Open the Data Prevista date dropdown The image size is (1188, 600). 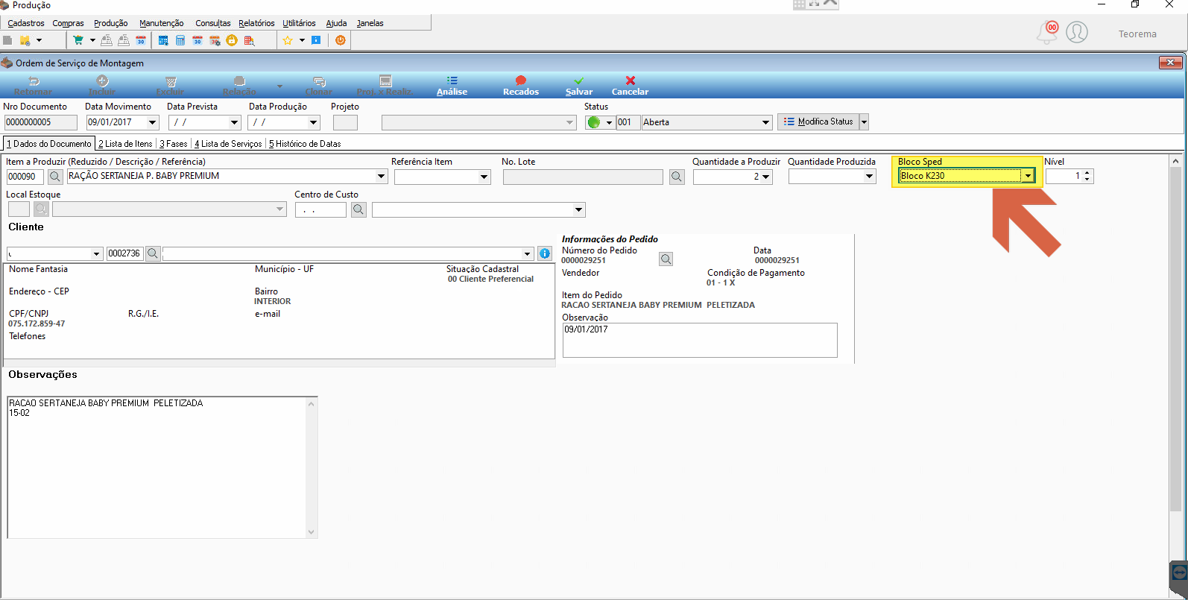234,122
